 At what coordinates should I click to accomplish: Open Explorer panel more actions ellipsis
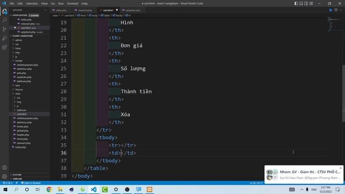[x=45, y=10]
